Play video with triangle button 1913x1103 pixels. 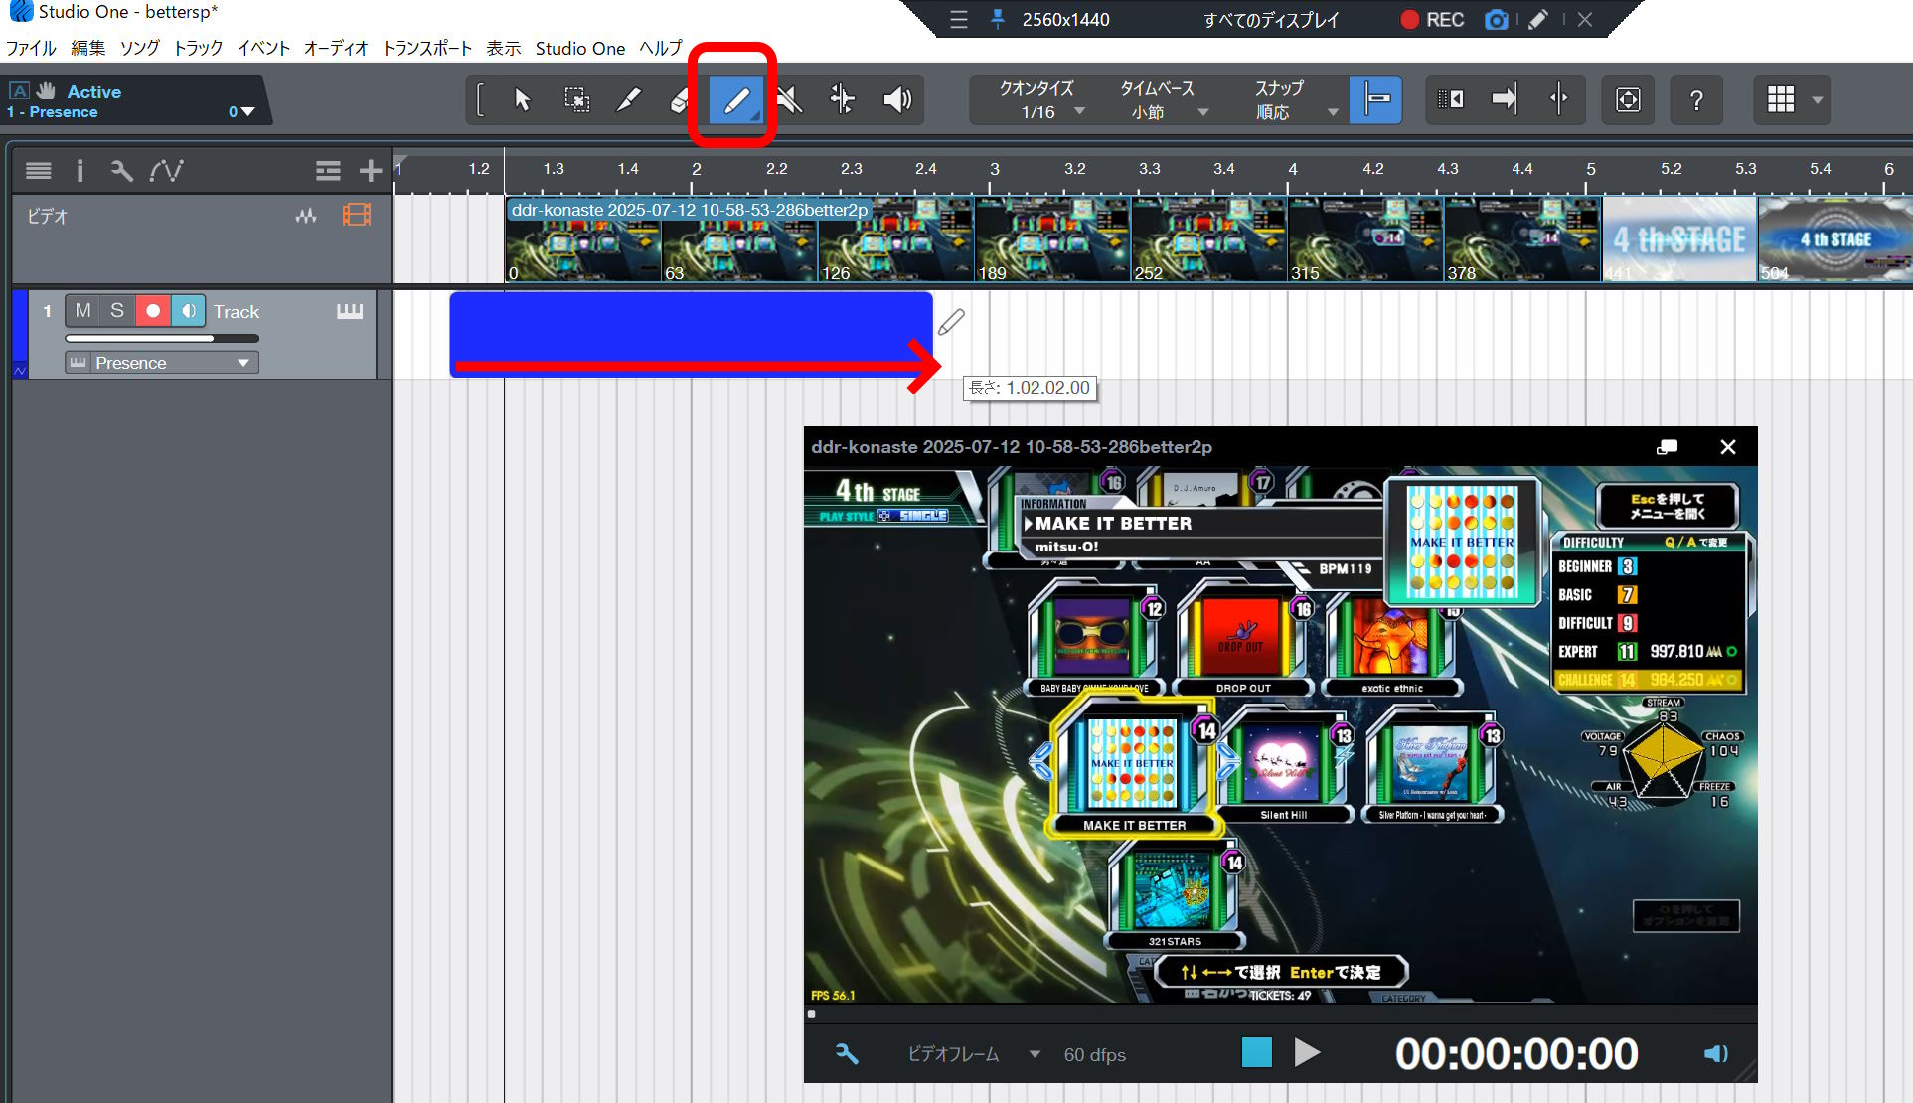click(x=1307, y=1052)
